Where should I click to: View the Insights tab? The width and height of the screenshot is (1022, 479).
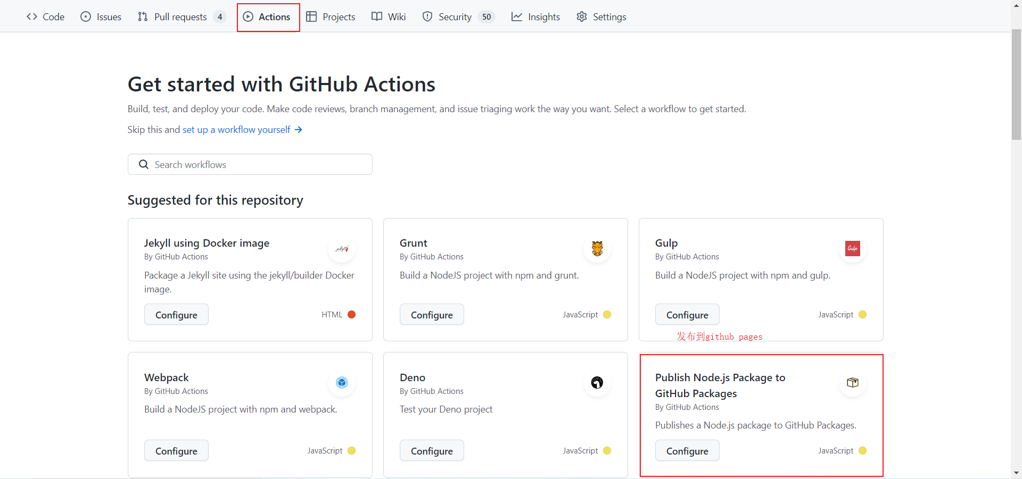535,17
